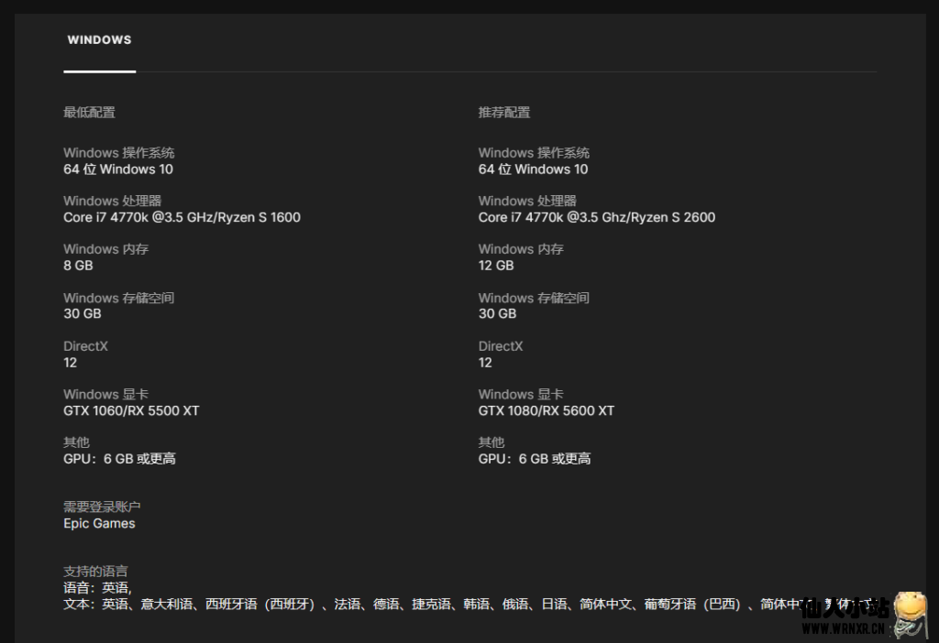Click the GTX 1060/RX 5500 XT text
Viewport: 939px width, 643px height.
pos(131,410)
